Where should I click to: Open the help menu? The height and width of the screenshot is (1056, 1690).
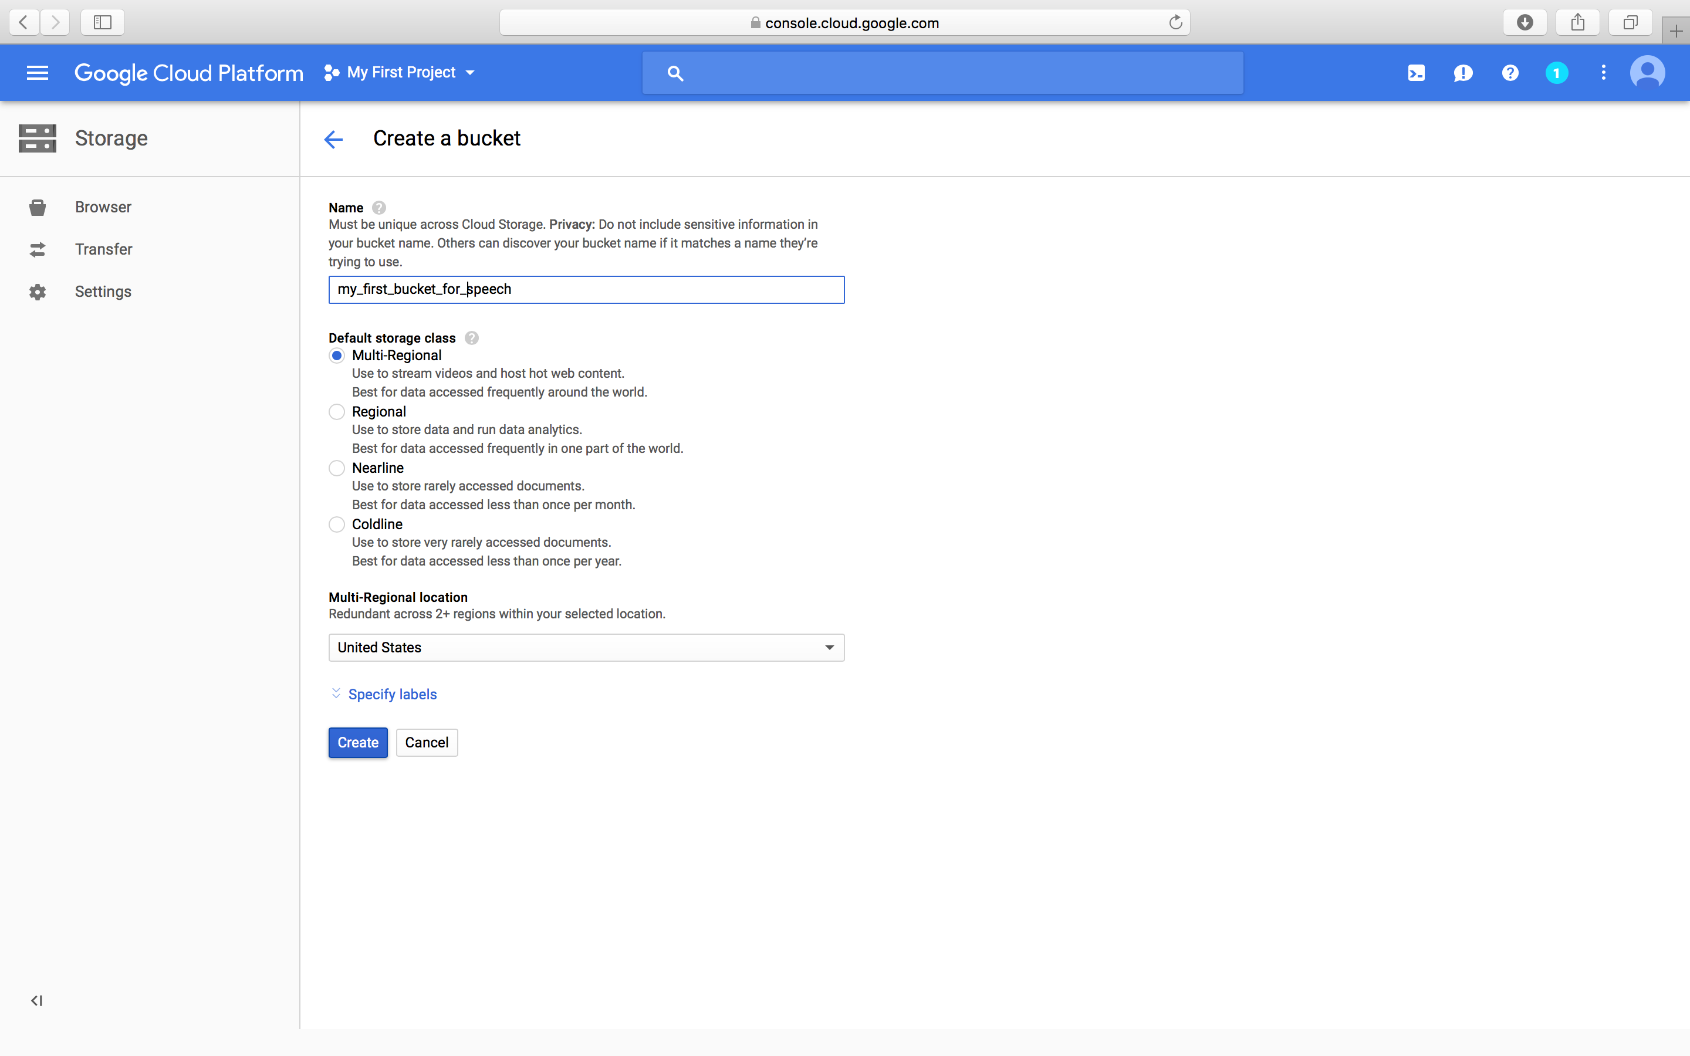(x=1510, y=72)
